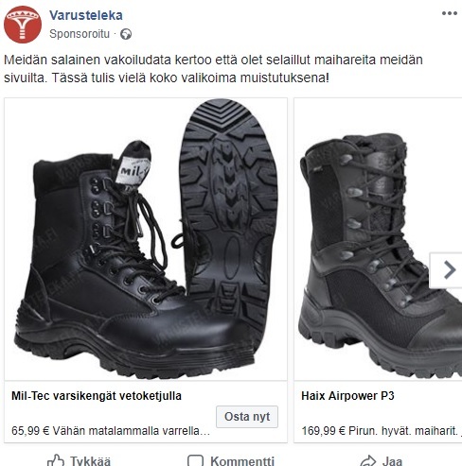The height and width of the screenshot is (466, 462).
Task: Click the Osta nyt button
Action: pyautogui.click(x=247, y=417)
